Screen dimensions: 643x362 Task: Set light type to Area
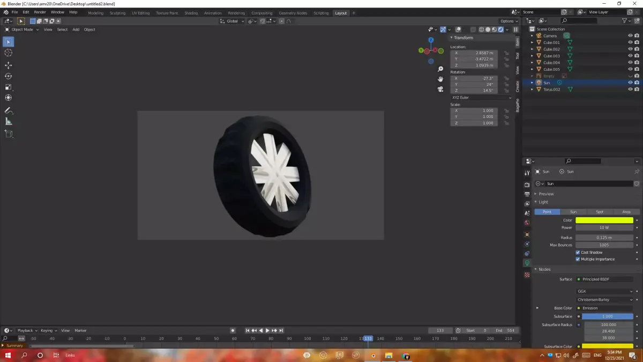coord(626,212)
